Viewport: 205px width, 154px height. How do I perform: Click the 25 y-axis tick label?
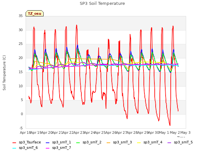pos(20,44)
